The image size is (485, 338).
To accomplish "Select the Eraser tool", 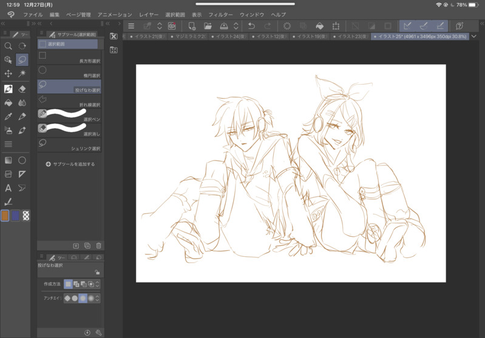I will pyautogui.click(x=22, y=89).
